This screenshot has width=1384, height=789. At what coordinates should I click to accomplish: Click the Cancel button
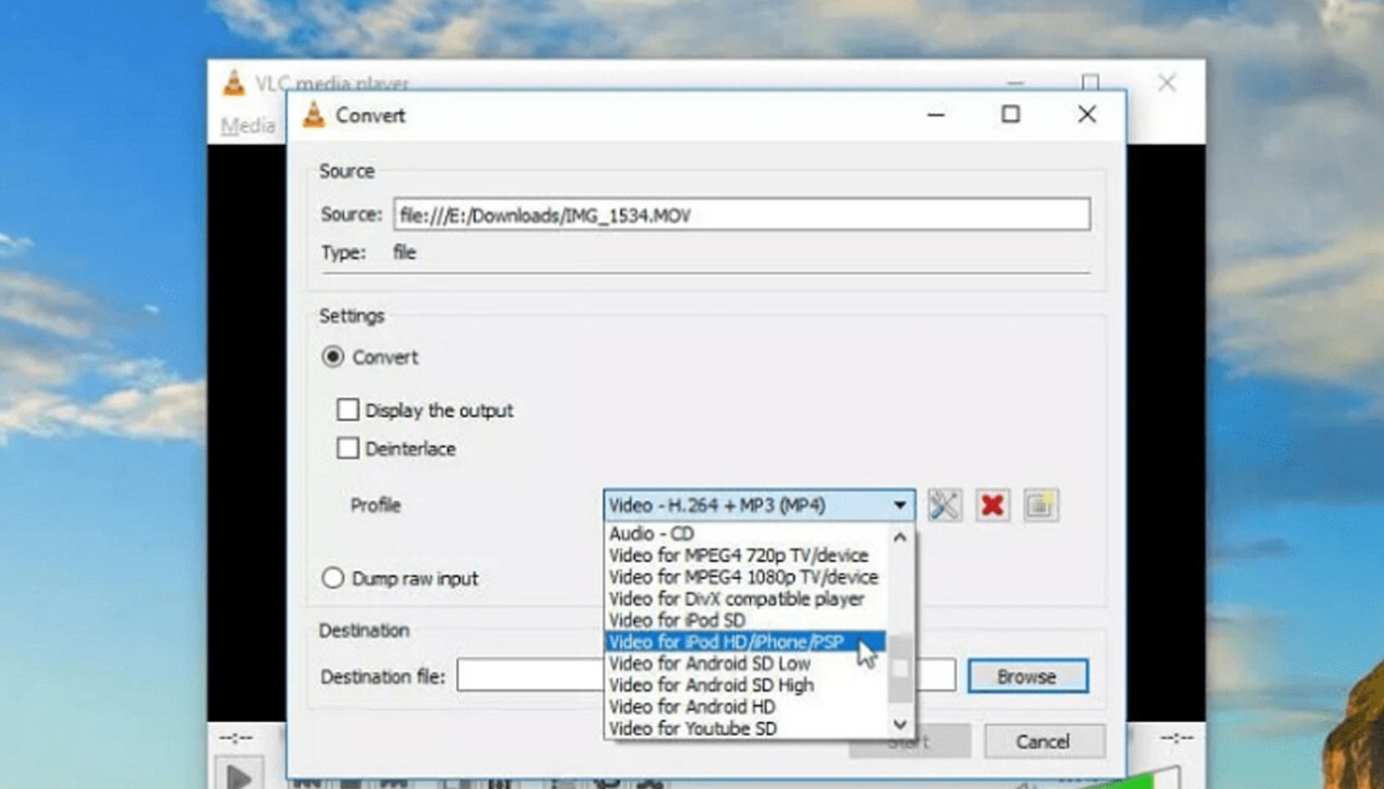point(1044,741)
